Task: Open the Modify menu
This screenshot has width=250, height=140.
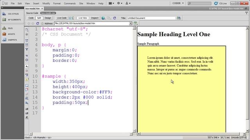Action: (x=46, y=3)
